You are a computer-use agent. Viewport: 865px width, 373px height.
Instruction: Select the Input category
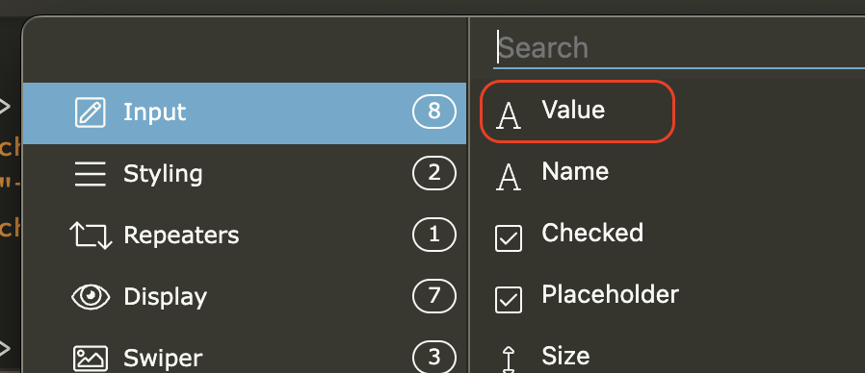245,112
